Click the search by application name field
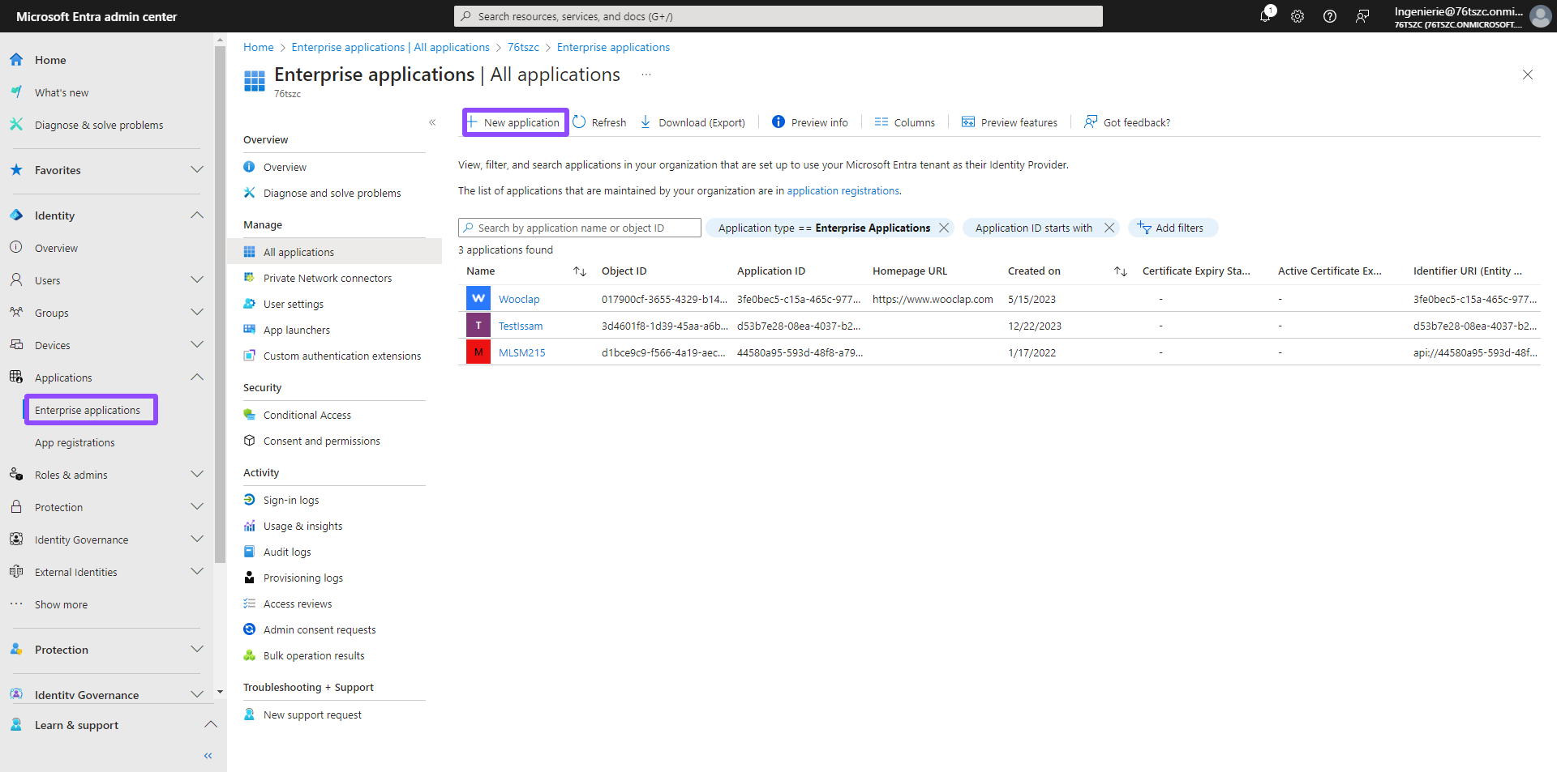 [x=580, y=228]
